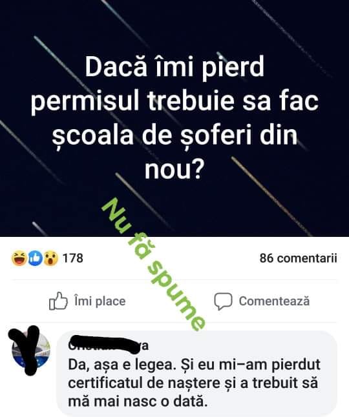The image size is (349, 417).
Task: Open the commenter's redacted name link
Action: coord(109,345)
